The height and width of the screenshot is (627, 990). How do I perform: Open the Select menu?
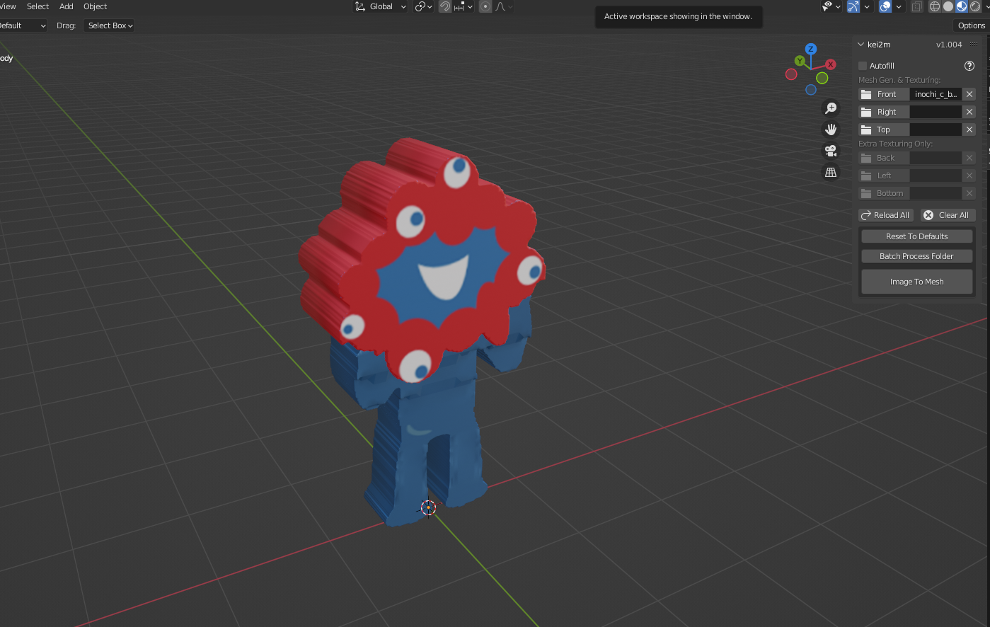38,6
